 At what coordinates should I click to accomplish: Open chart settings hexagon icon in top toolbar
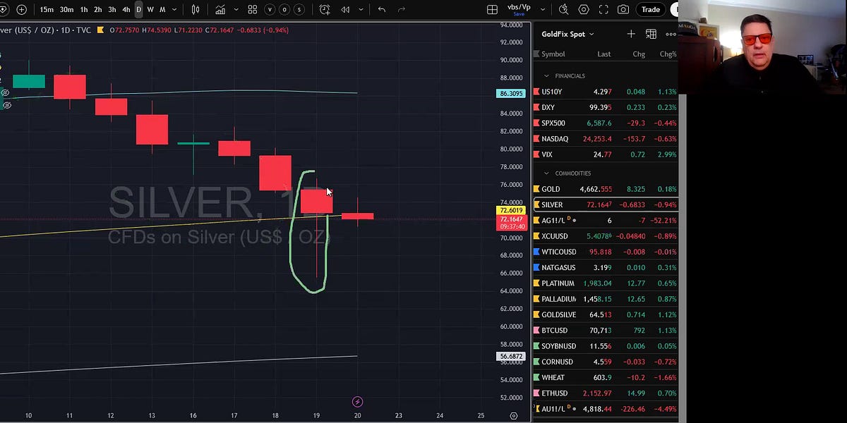584,10
